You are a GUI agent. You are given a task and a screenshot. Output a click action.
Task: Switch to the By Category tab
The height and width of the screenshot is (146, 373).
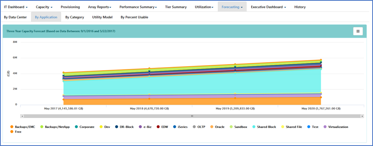(75, 17)
